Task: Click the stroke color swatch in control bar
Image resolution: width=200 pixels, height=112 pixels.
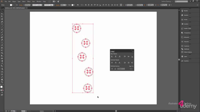Action: pos(15,5)
